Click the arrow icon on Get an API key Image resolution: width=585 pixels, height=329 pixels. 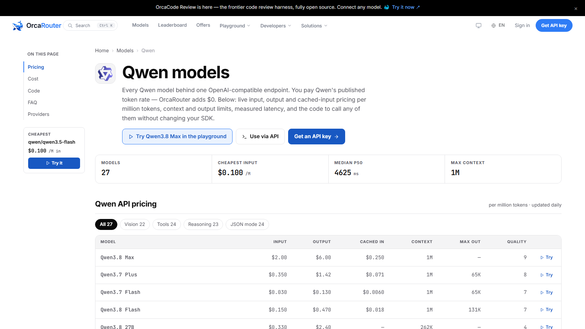click(x=336, y=137)
